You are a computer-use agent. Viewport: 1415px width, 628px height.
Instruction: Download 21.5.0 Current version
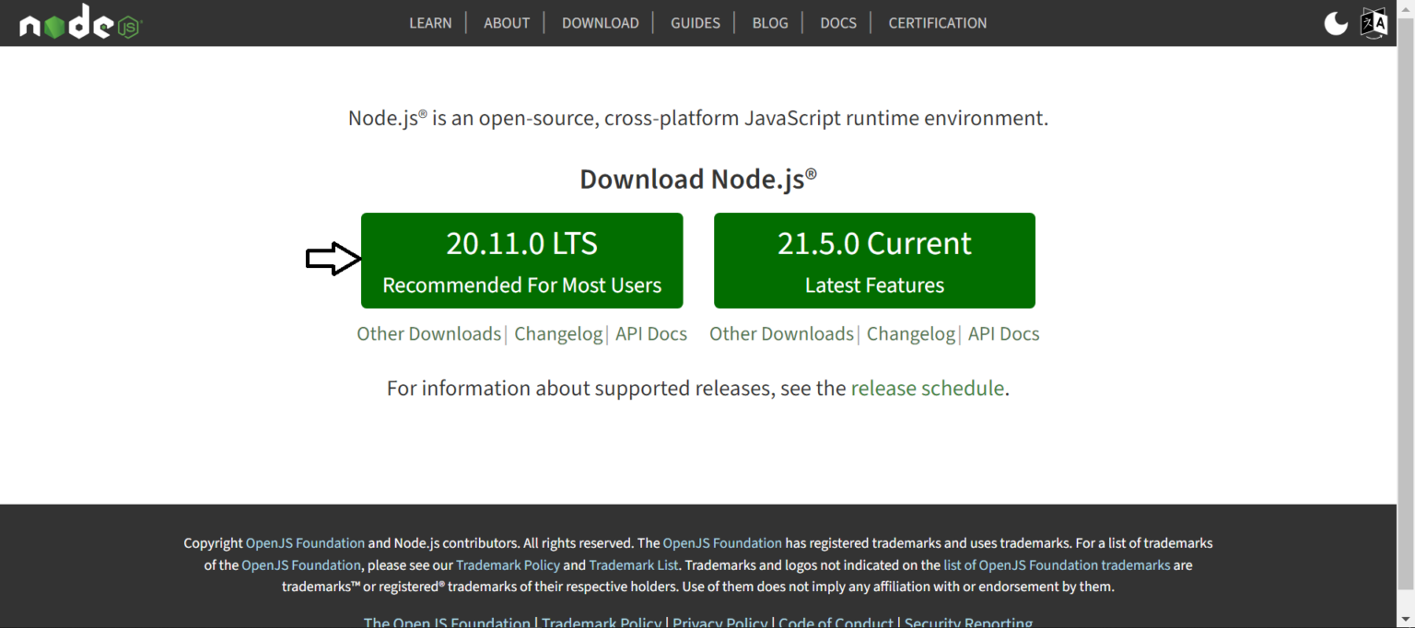(874, 261)
